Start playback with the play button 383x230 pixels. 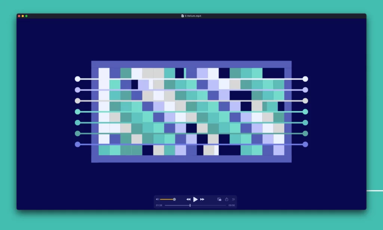pos(195,199)
